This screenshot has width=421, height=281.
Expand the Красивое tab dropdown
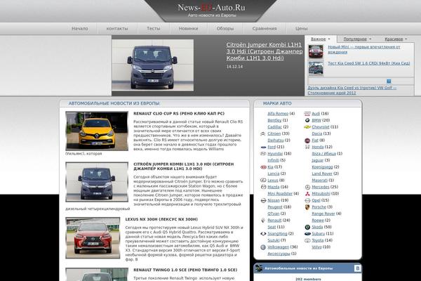(x=406, y=39)
